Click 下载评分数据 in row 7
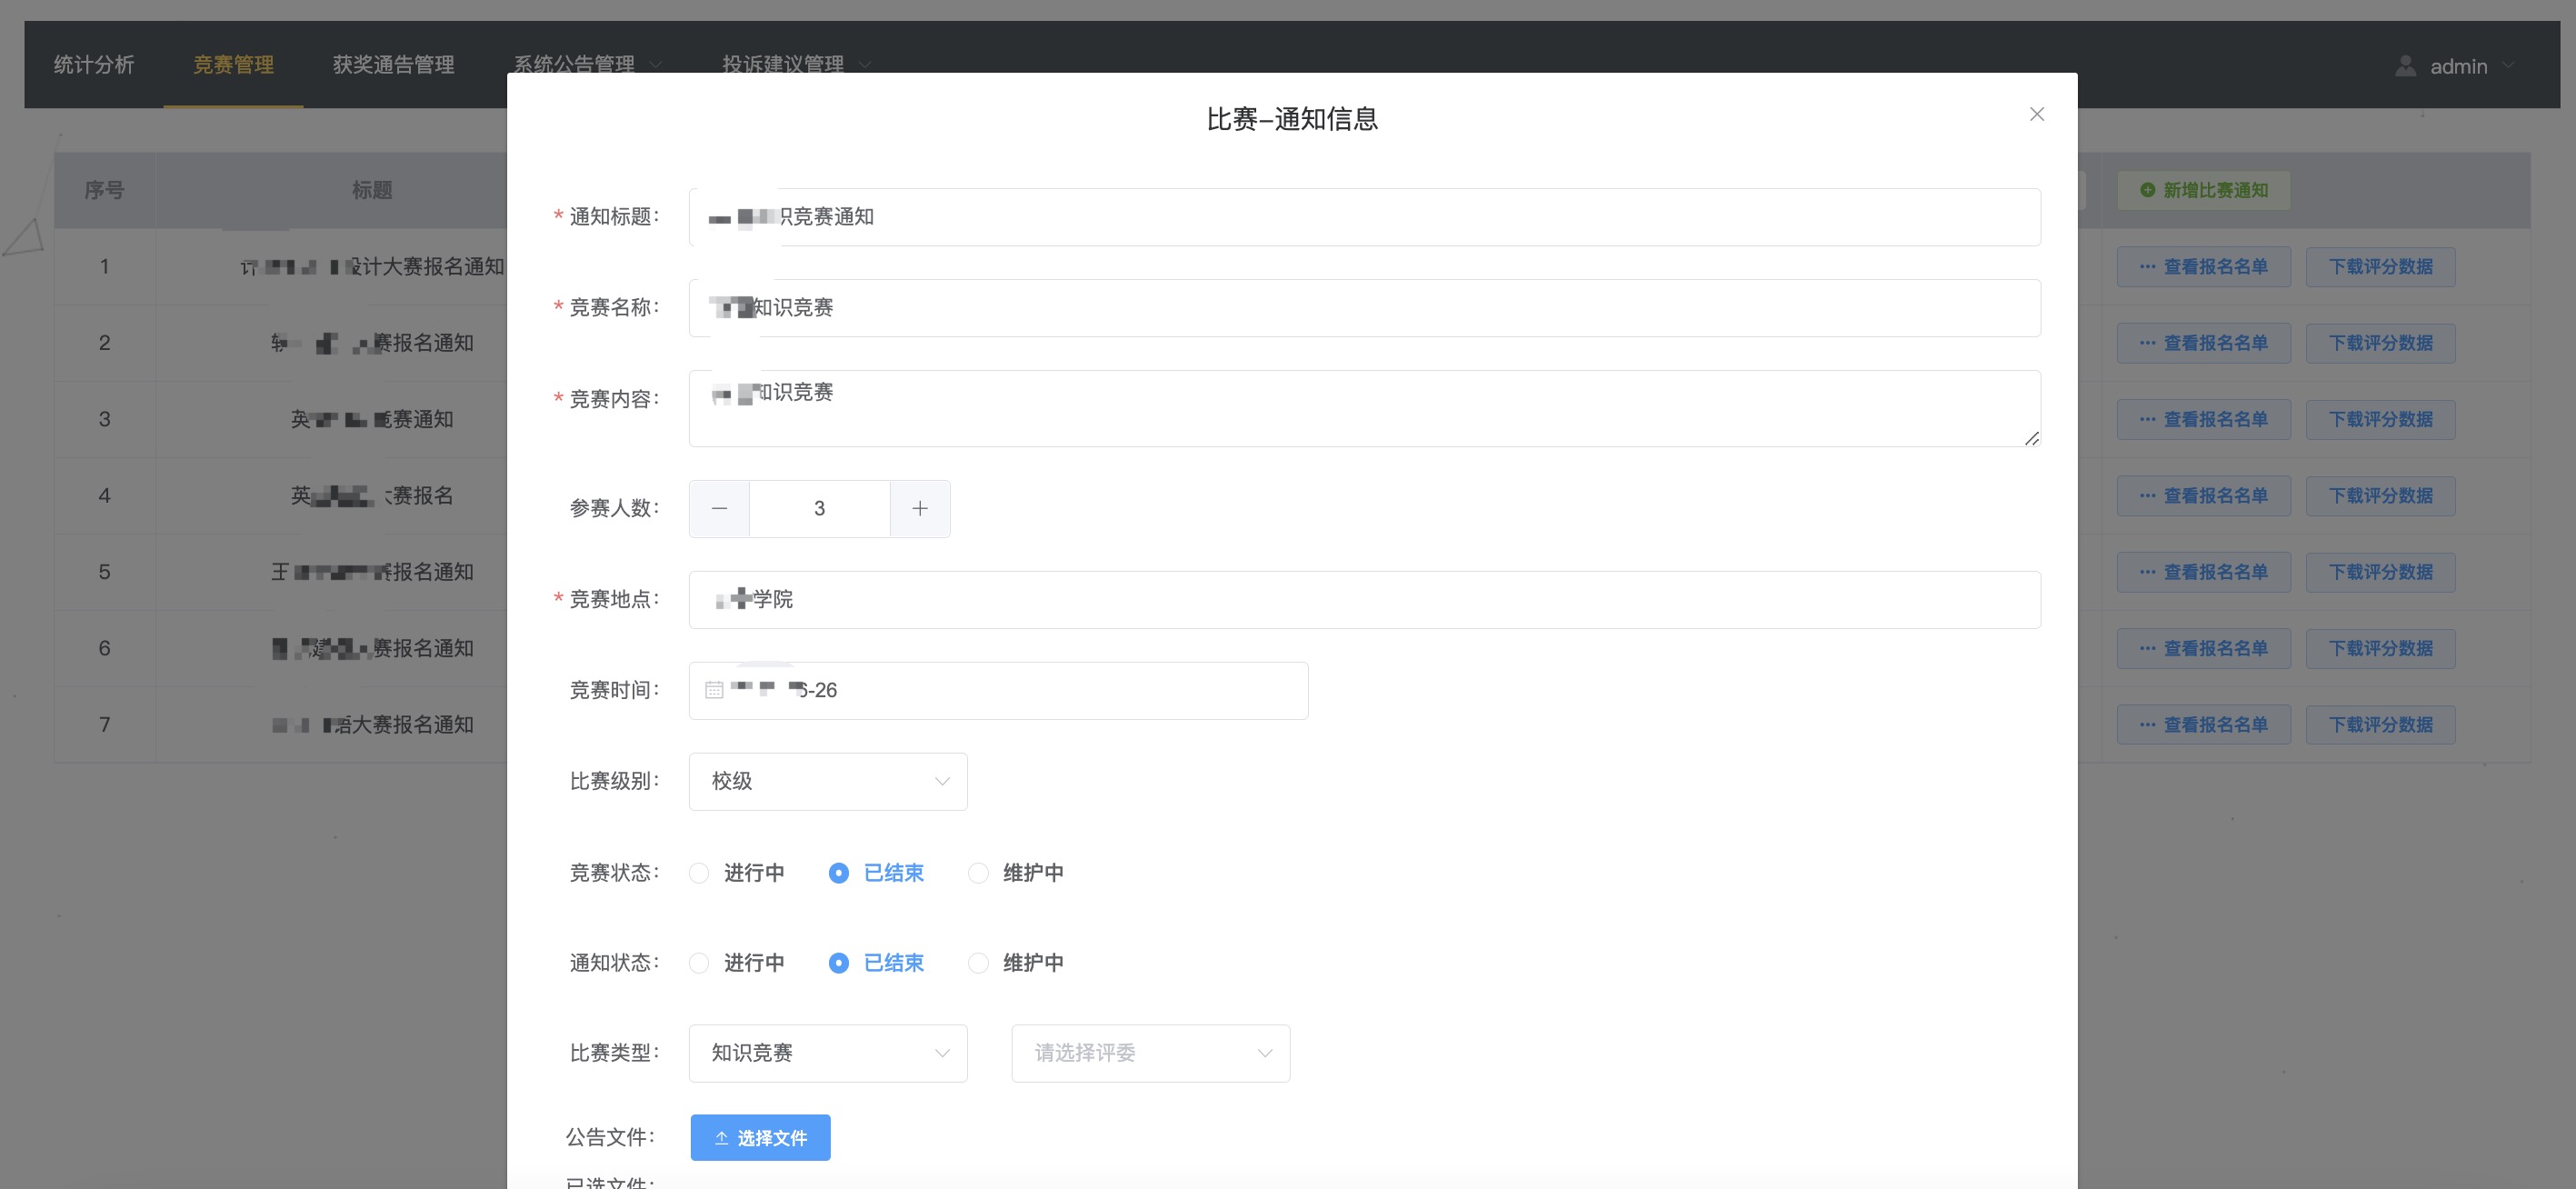The width and height of the screenshot is (2576, 1189). coord(2380,725)
